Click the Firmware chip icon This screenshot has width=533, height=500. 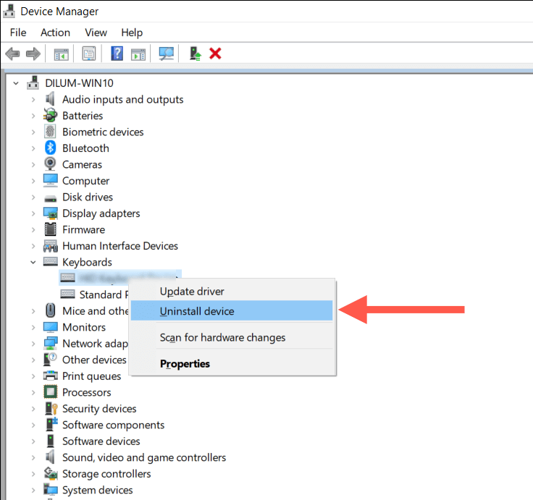50,229
